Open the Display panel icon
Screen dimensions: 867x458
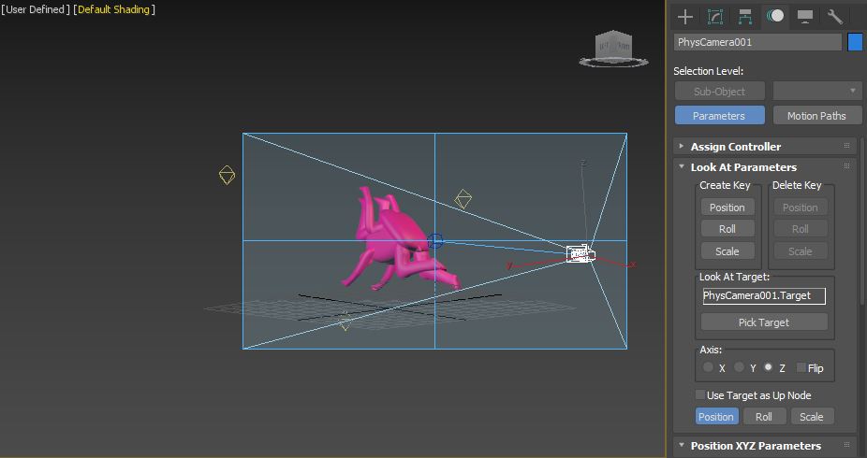pos(804,16)
